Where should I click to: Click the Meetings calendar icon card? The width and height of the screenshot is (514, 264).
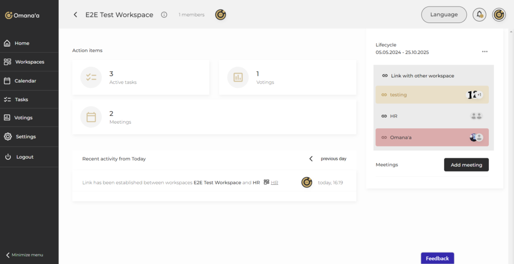pyautogui.click(x=91, y=117)
